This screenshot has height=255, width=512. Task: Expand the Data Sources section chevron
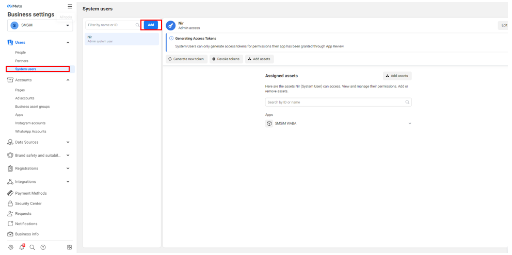68,142
